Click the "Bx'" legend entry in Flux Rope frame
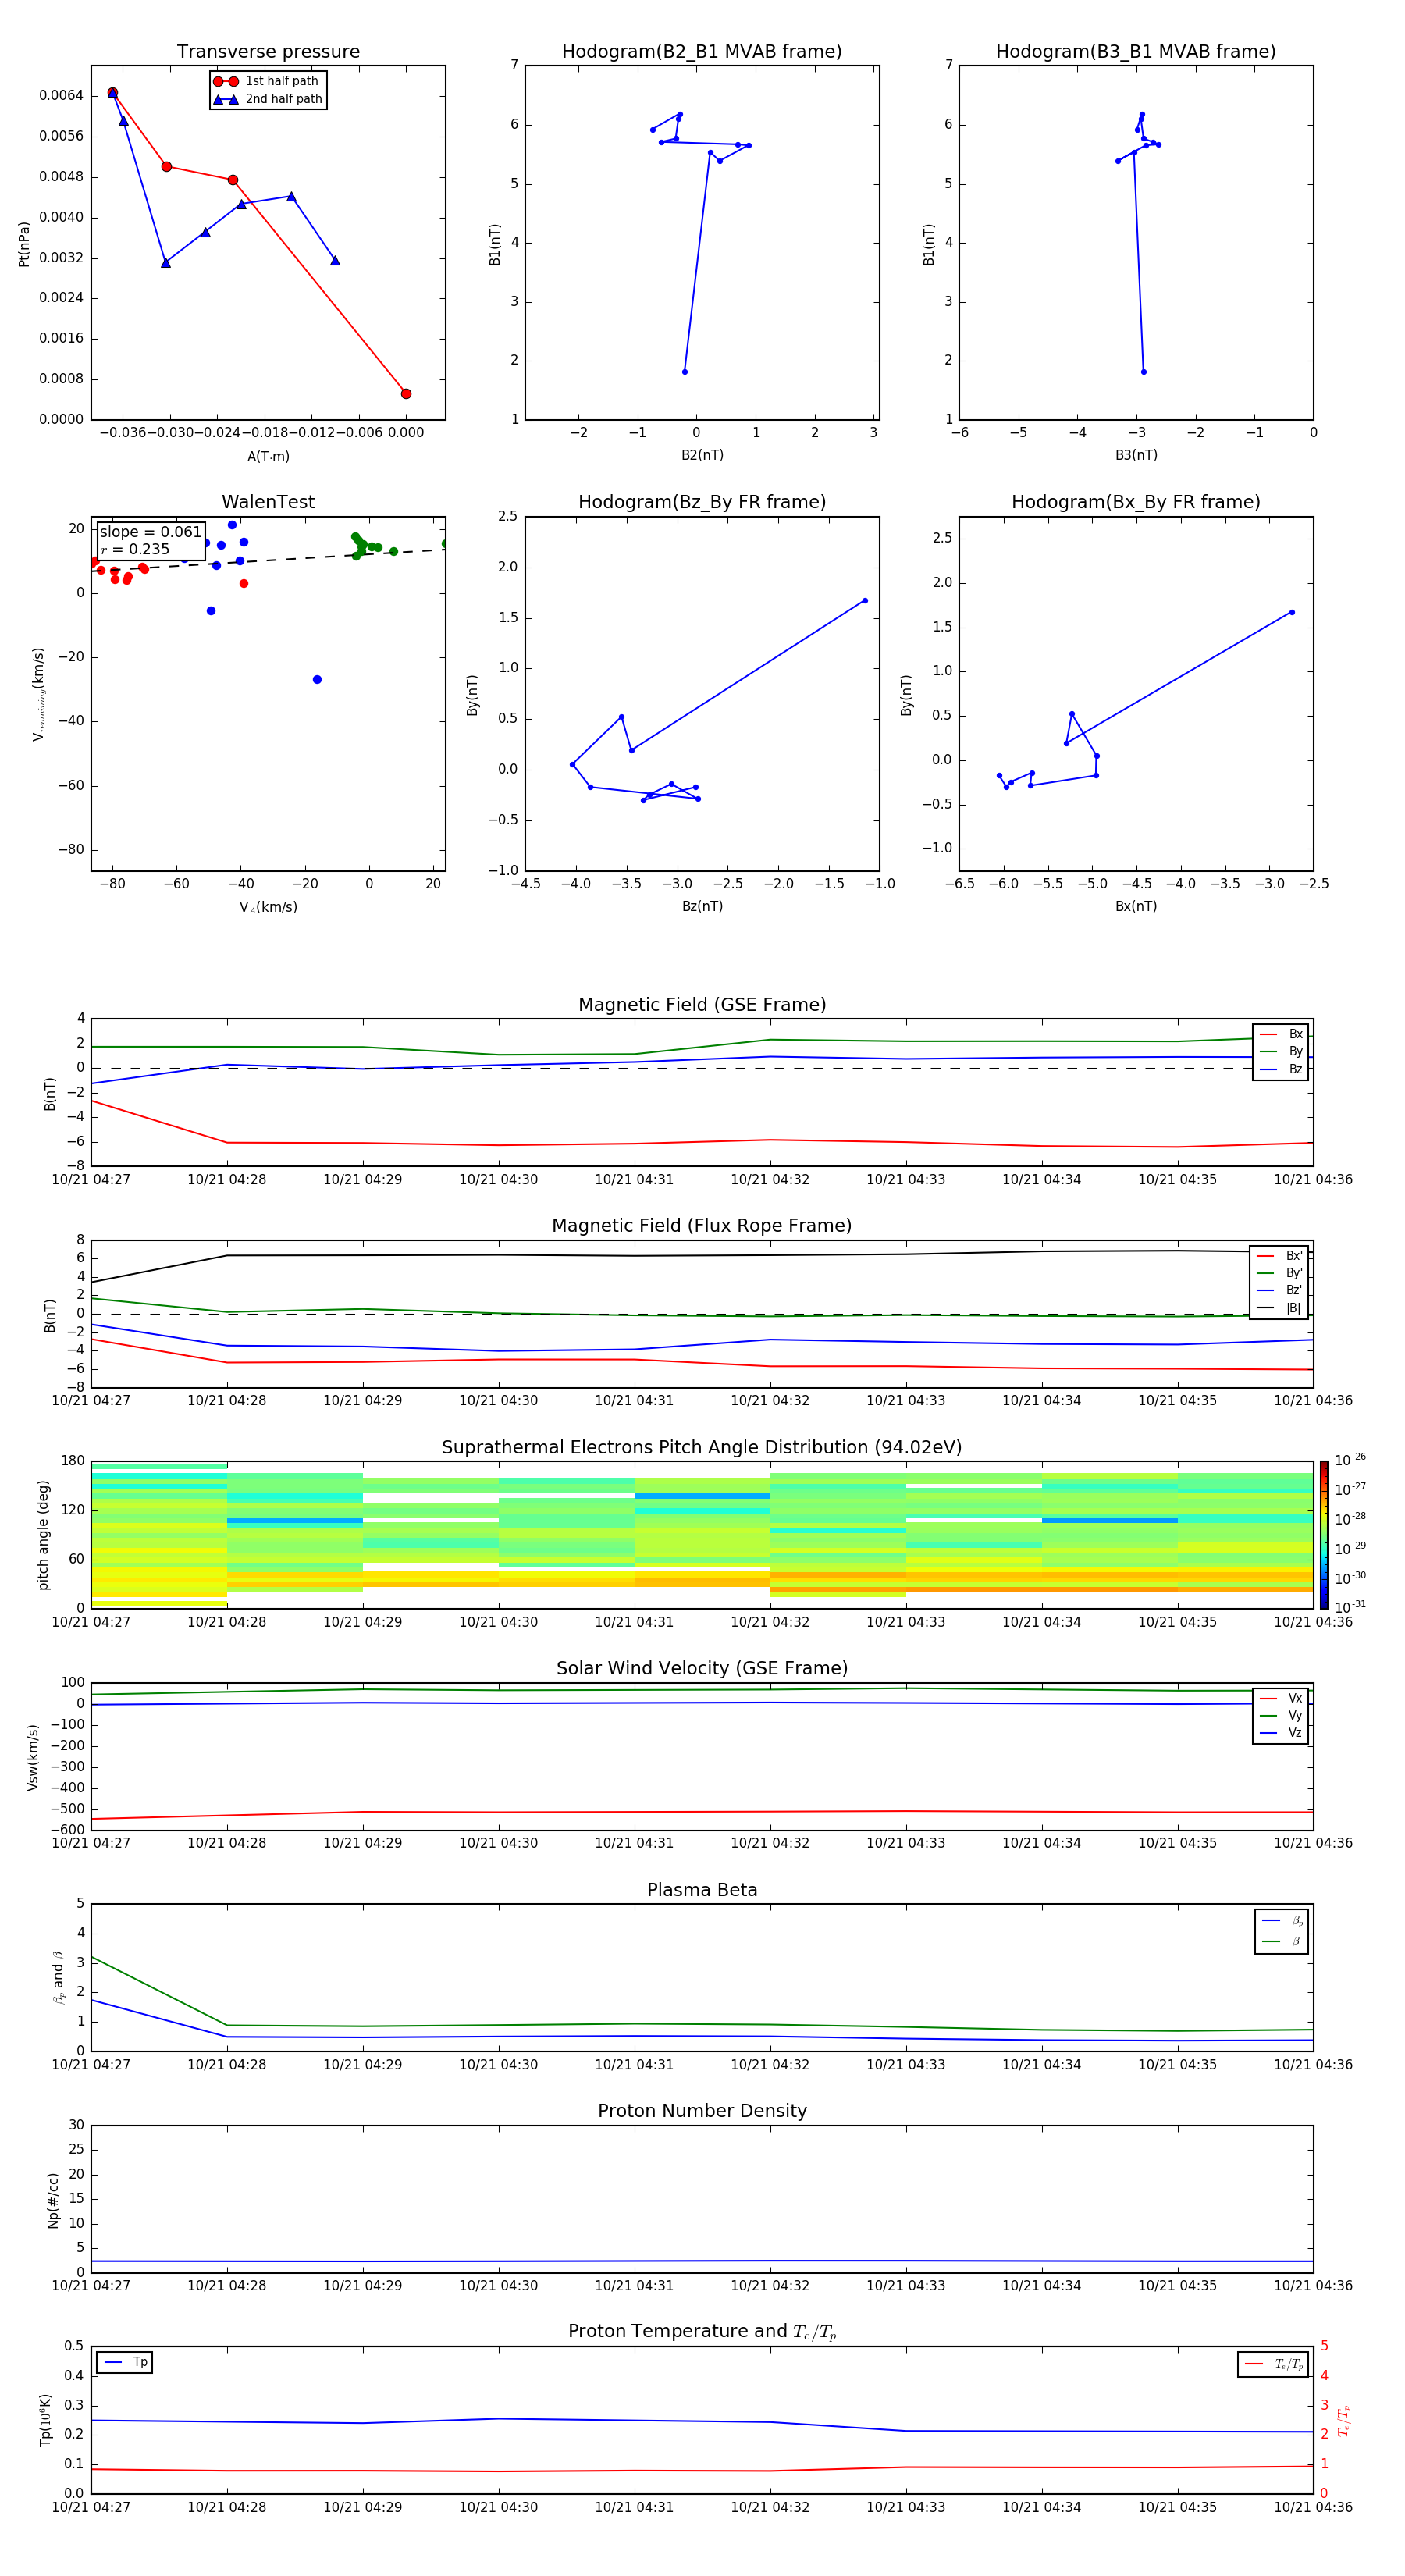The height and width of the screenshot is (2576, 1405). click(x=1279, y=1256)
